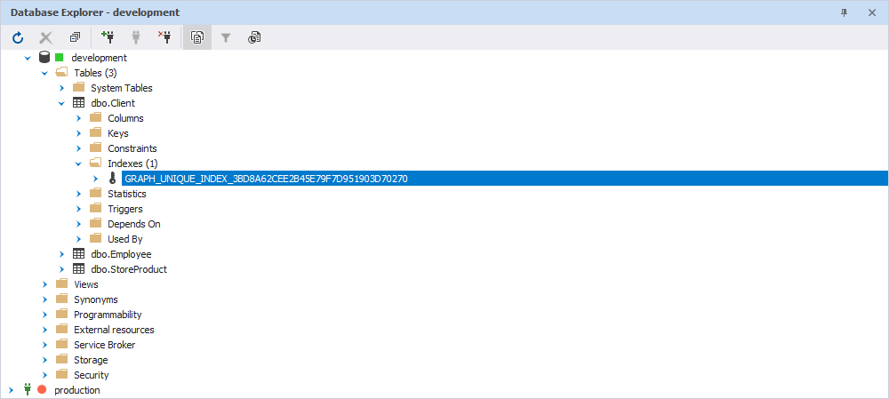The height and width of the screenshot is (399, 889).
Task: Click the key icon of GRAPH_UNIQUE_INDEX
Action: [x=112, y=179]
